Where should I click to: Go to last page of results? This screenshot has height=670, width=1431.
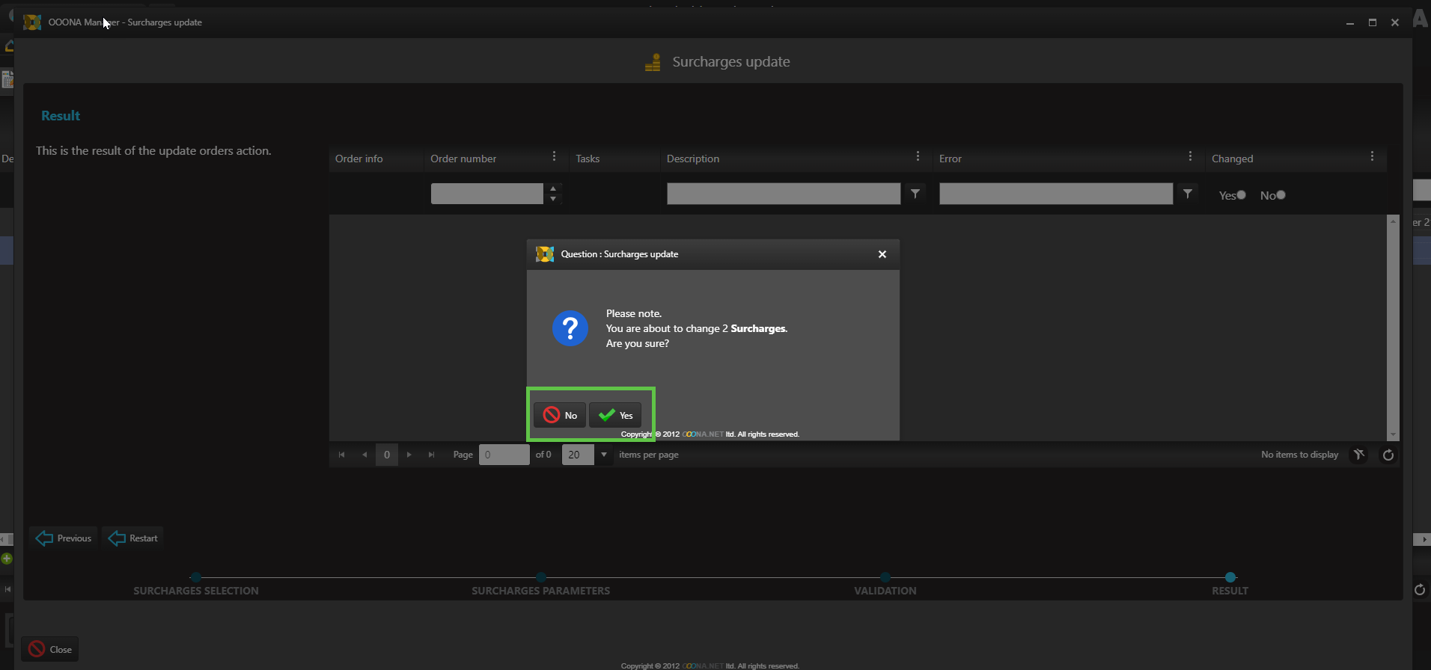(431, 455)
